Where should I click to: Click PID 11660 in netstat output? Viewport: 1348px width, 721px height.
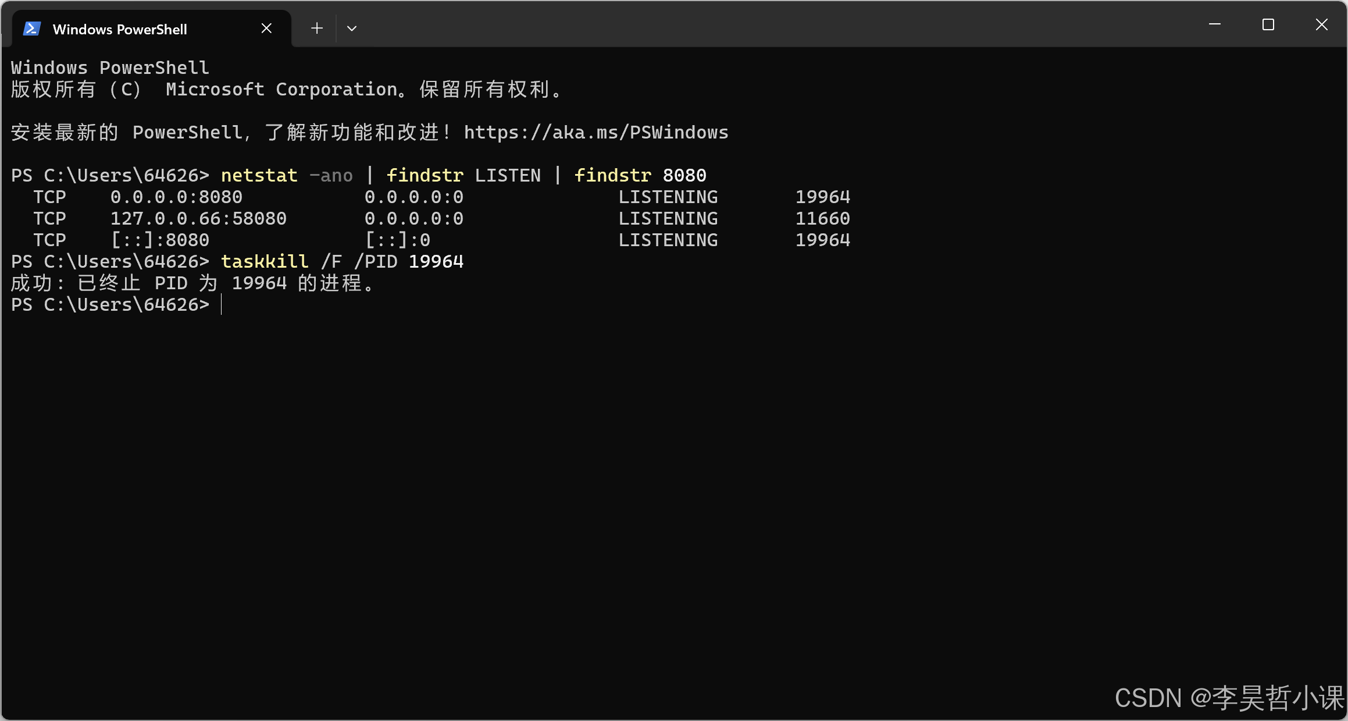click(822, 218)
